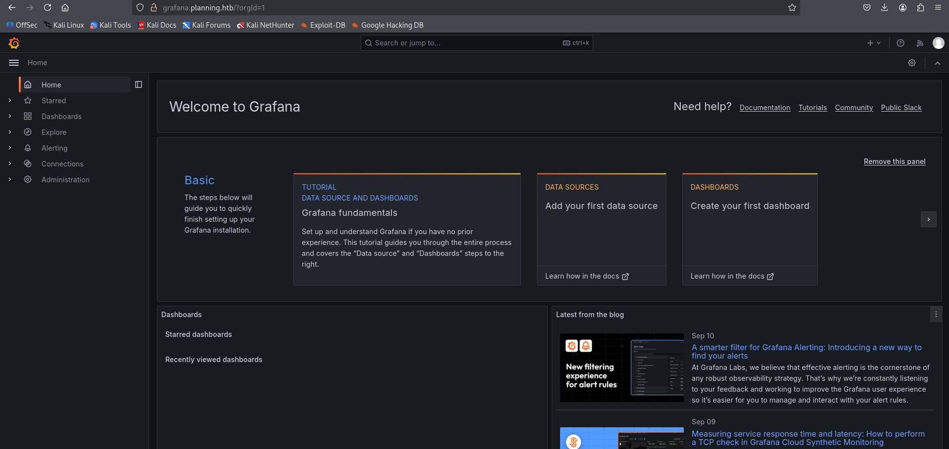
Task: Open the news RSS feed icon
Action: [920, 43]
